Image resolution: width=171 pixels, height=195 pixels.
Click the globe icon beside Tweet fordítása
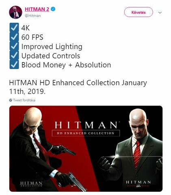tap(11, 100)
